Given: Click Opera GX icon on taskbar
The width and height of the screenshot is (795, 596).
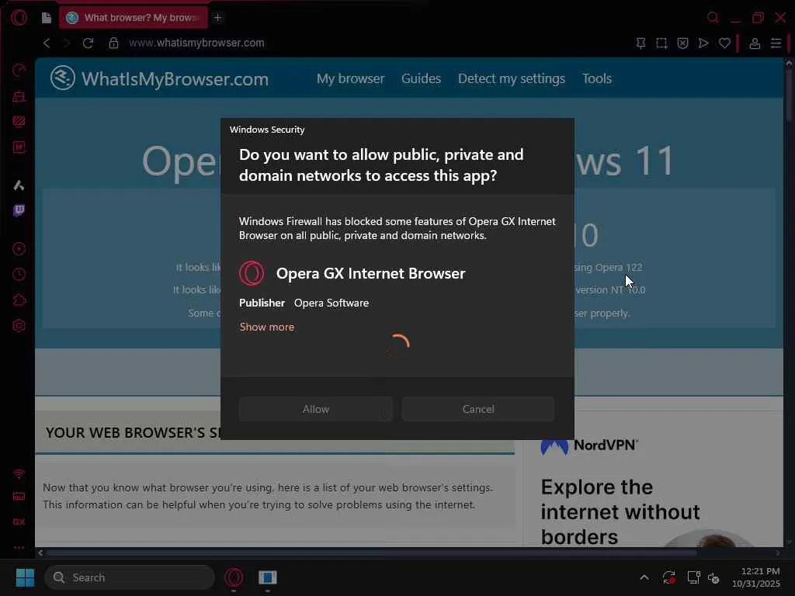Looking at the screenshot, I should (234, 577).
